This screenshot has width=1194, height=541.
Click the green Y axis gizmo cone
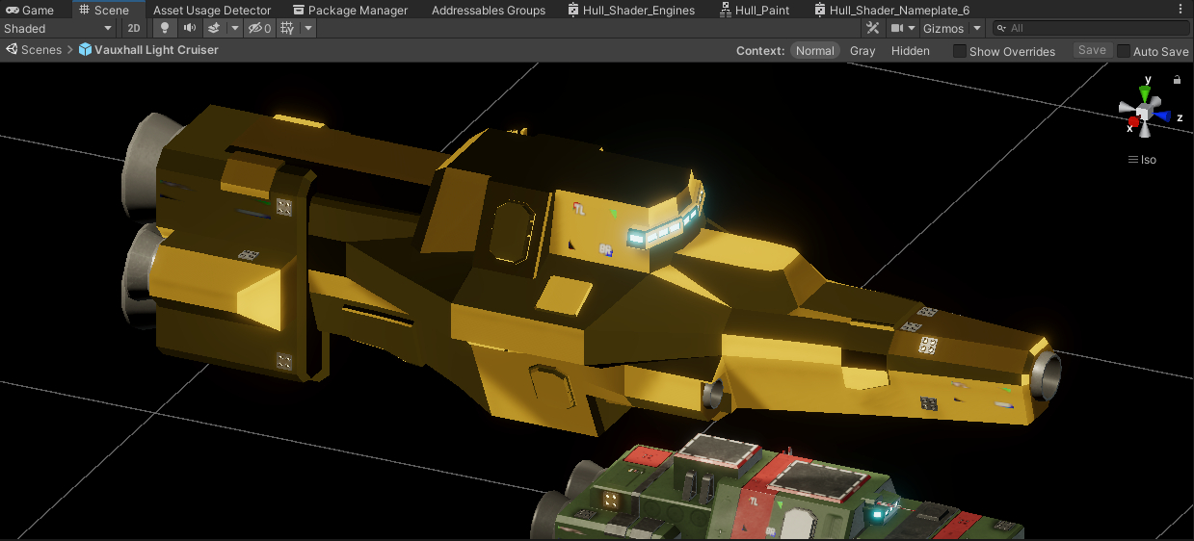pyautogui.click(x=1144, y=93)
